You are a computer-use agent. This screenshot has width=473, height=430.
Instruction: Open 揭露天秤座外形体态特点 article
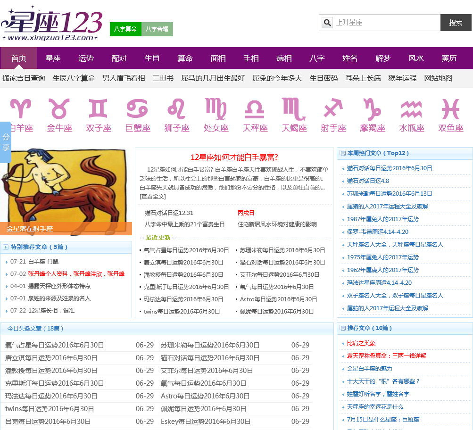59,286
